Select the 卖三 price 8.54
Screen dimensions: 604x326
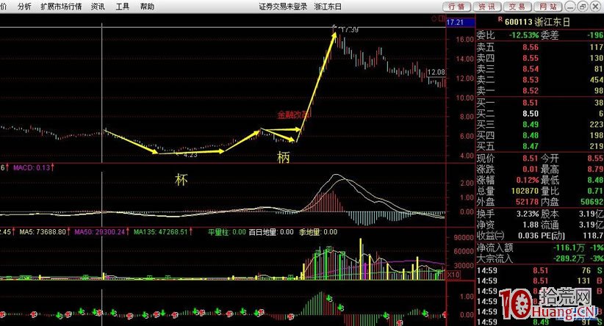click(x=531, y=69)
